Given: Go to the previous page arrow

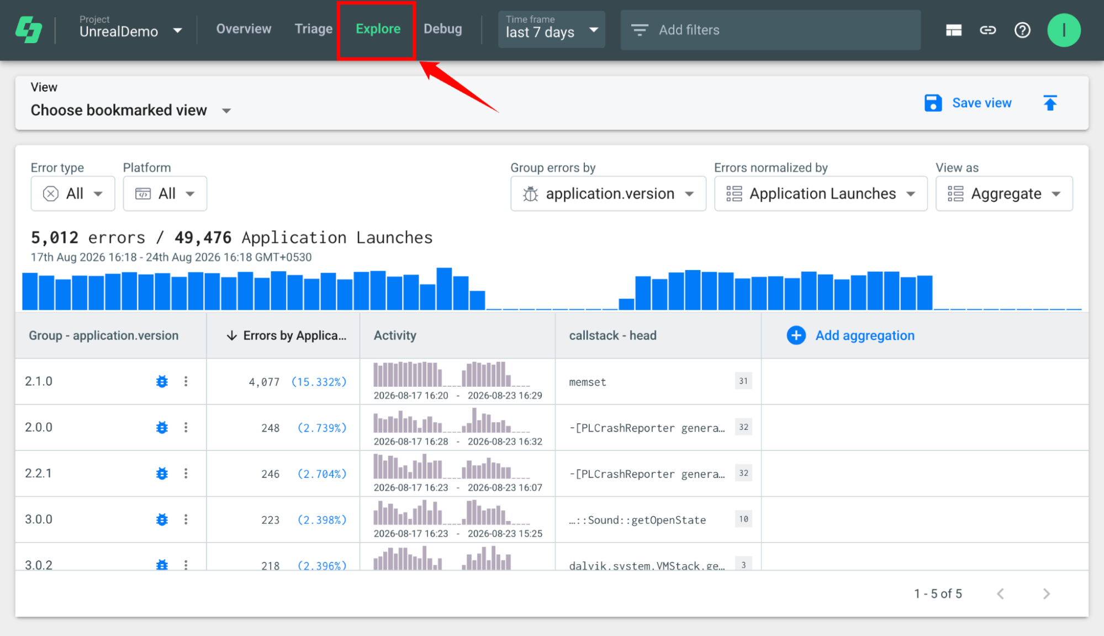Looking at the screenshot, I should point(1000,594).
